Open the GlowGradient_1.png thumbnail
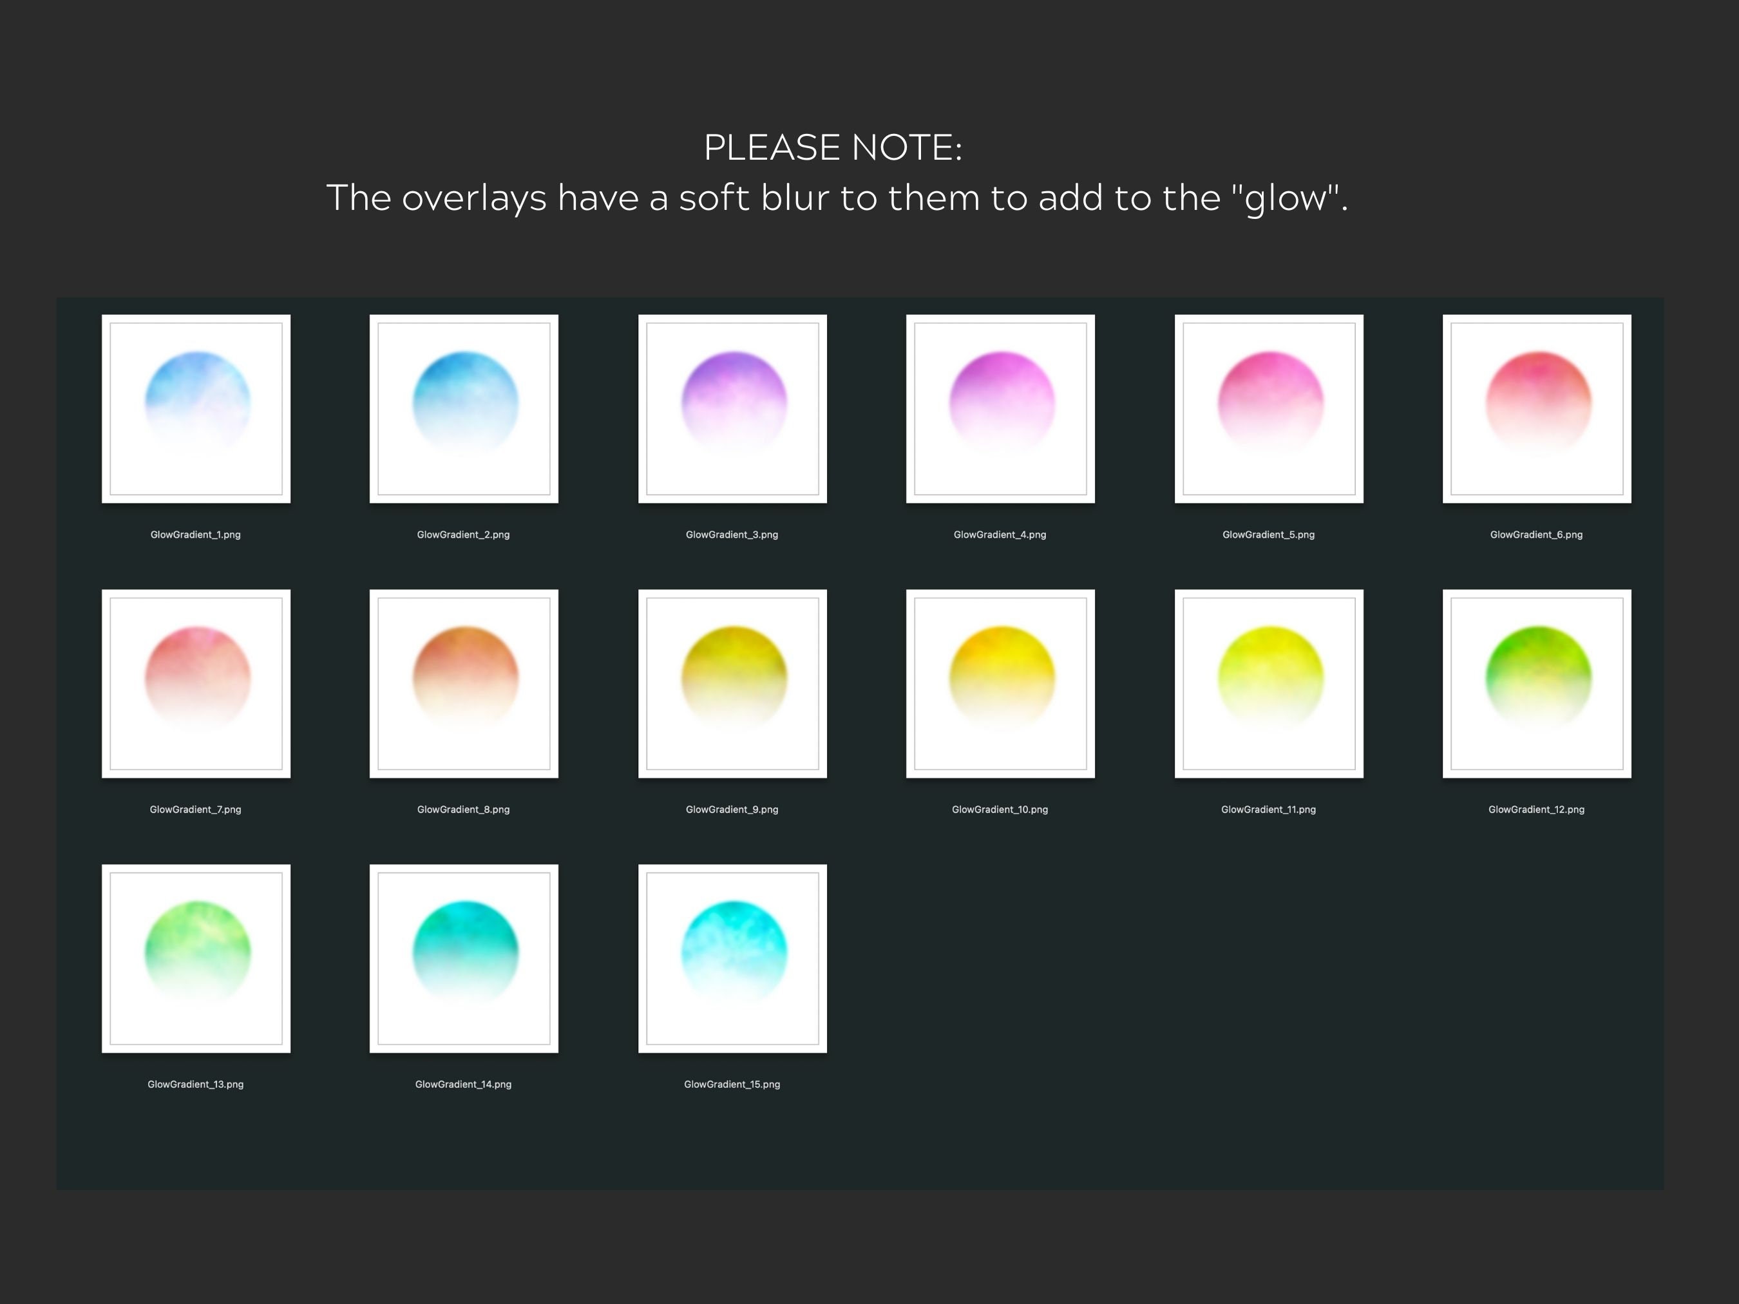This screenshot has height=1304, width=1739. coord(196,408)
